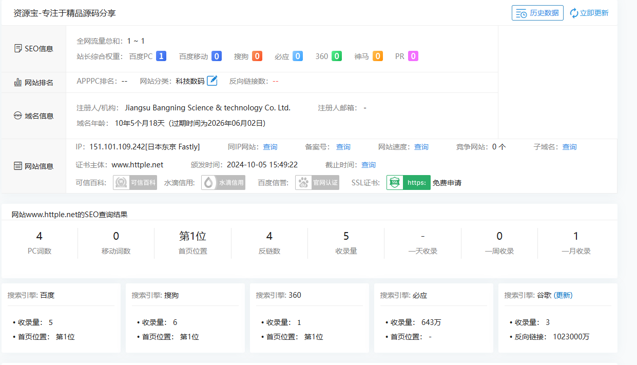
Task: Click 查询 link for 截止时间
Action: point(368,165)
